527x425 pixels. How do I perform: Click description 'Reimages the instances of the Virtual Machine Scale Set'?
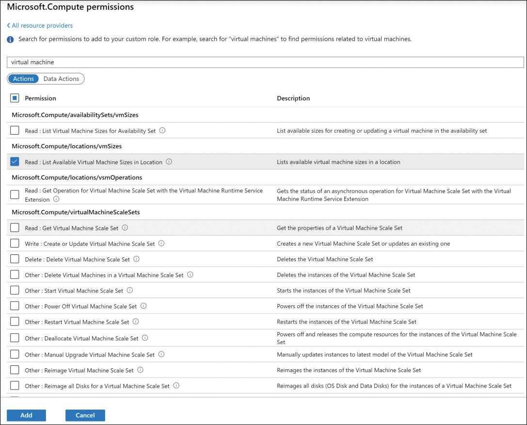(349, 370)
